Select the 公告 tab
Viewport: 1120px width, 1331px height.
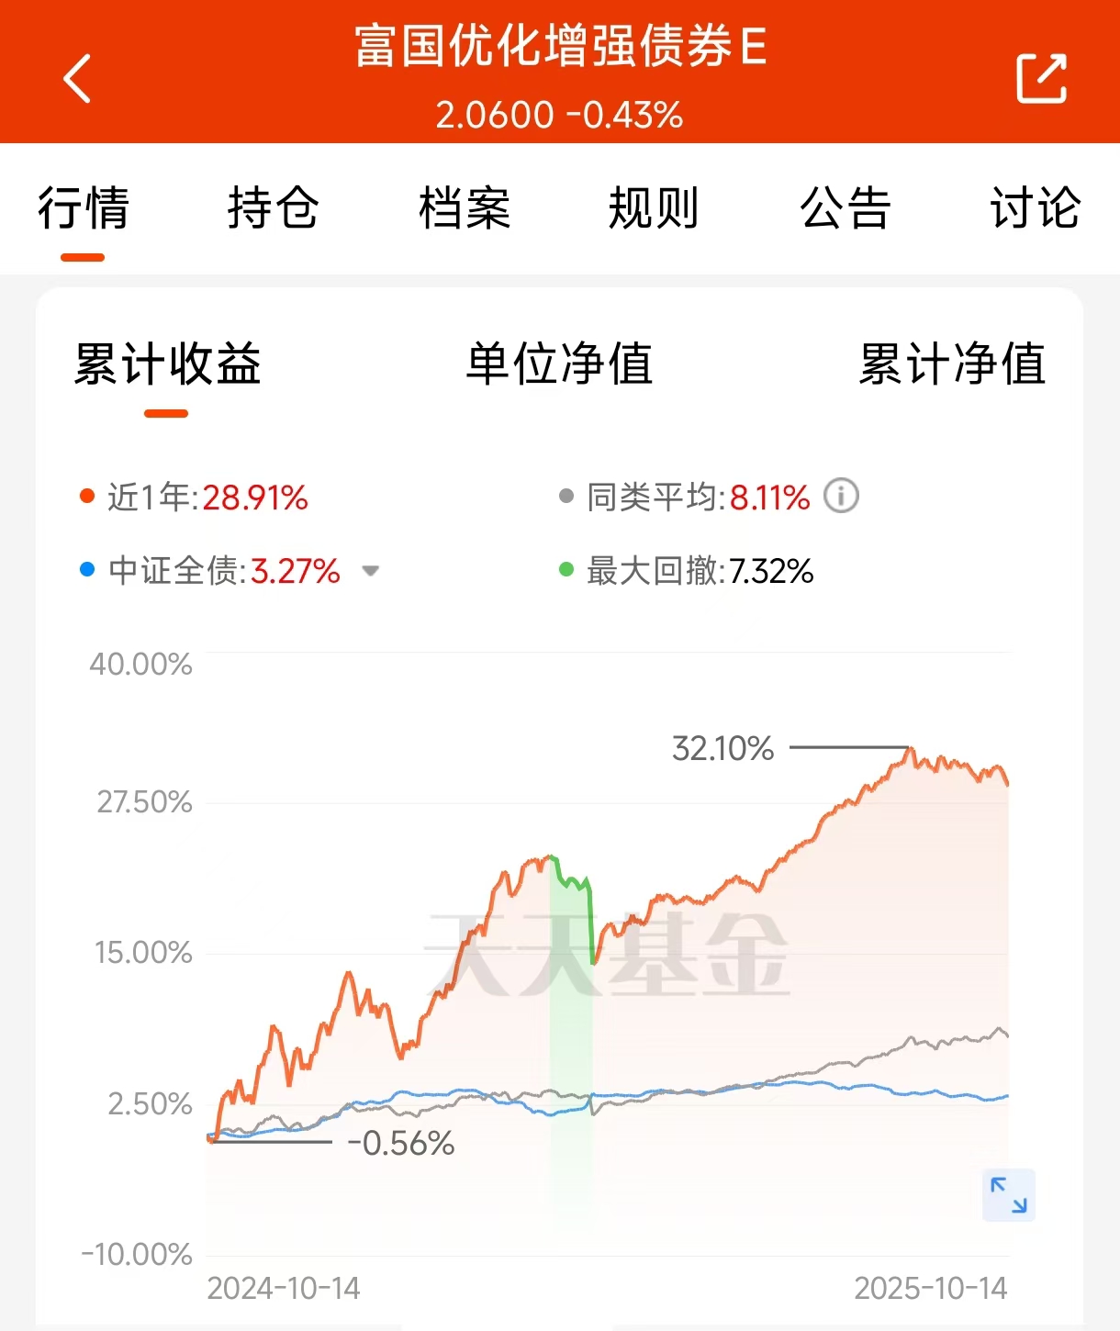(845, 207)
